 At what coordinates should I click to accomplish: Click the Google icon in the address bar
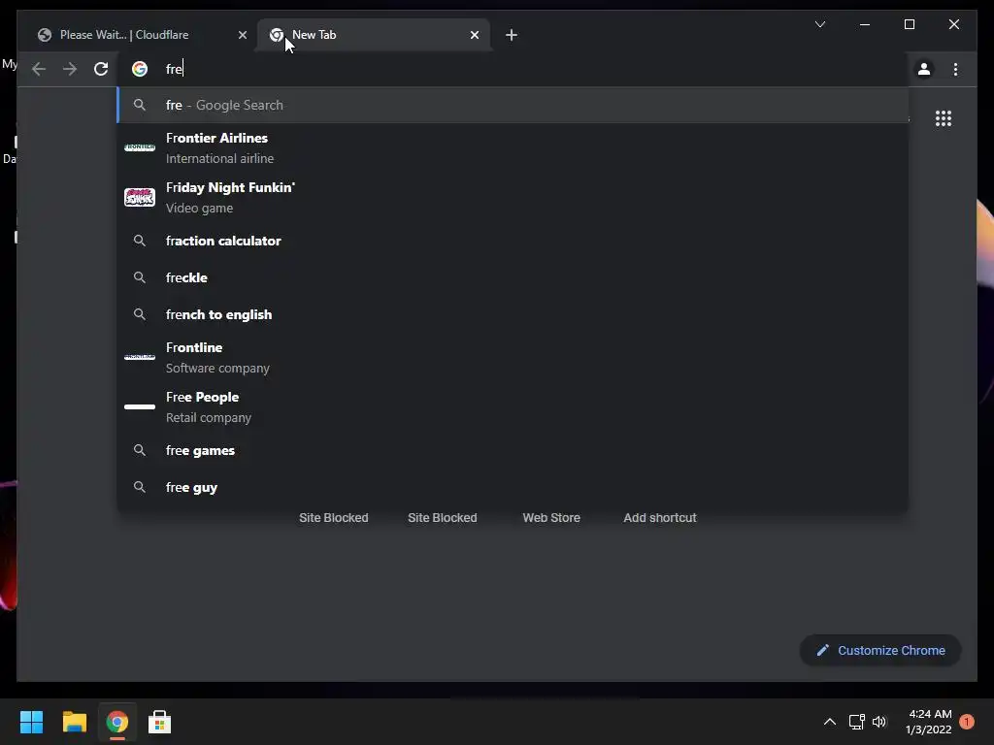pos(140,69)
